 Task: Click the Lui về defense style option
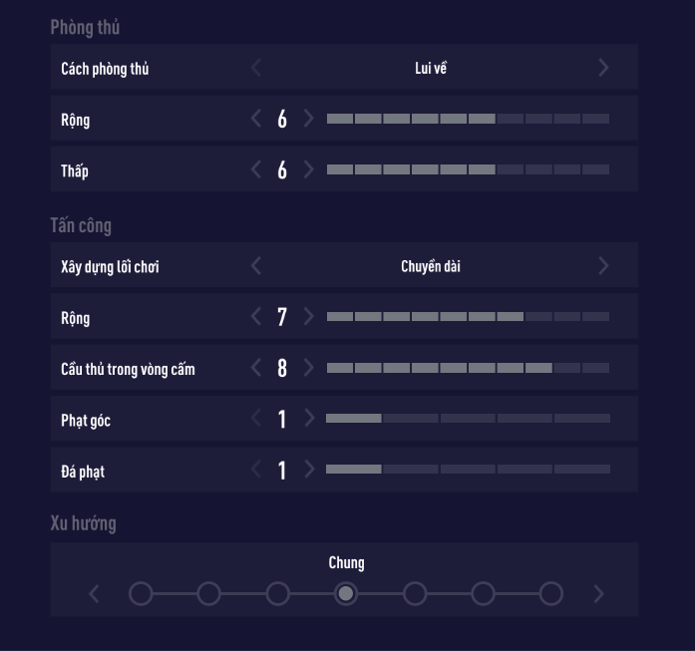pos(430,68)
